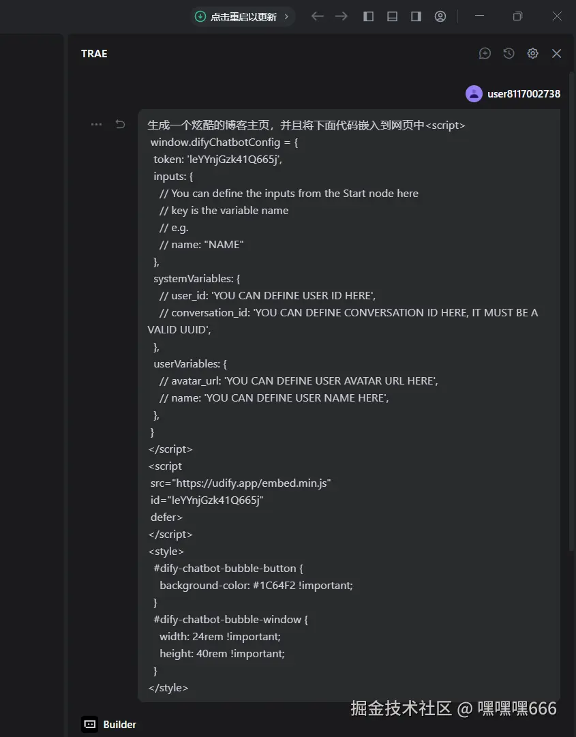
Task: Toggle the bottom panel layout icon
Action: pos(393,16)
